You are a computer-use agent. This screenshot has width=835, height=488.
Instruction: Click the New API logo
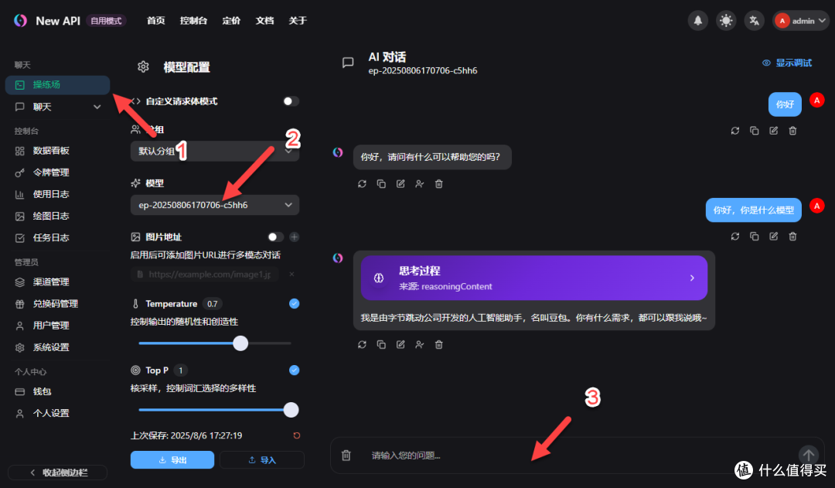point(21,21)
